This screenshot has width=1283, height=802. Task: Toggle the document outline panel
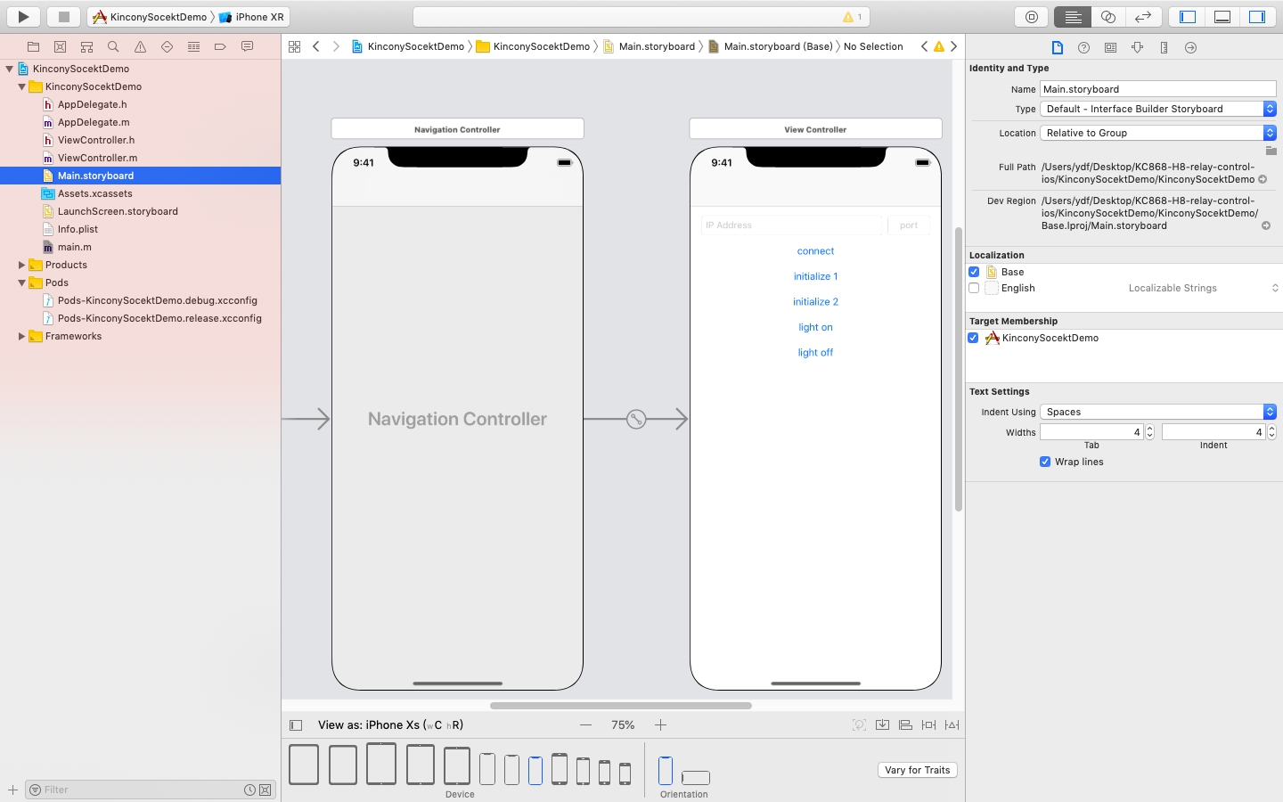(297, 725)
